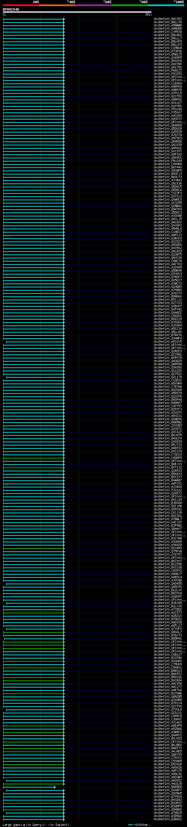Select hit label UniRef100_Q011K7

click(167, 103)
